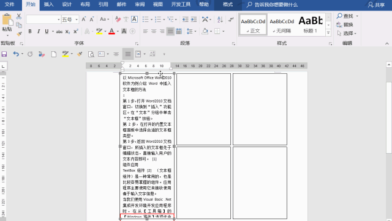Screen dimensions: 392x221
Task: Increase paragraph indent
Action: [194, 19]
